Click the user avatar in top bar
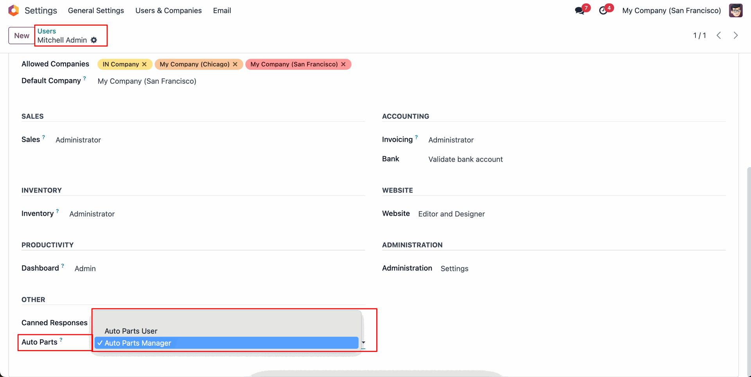The image size is (751, 377). (x=735, y=11)
